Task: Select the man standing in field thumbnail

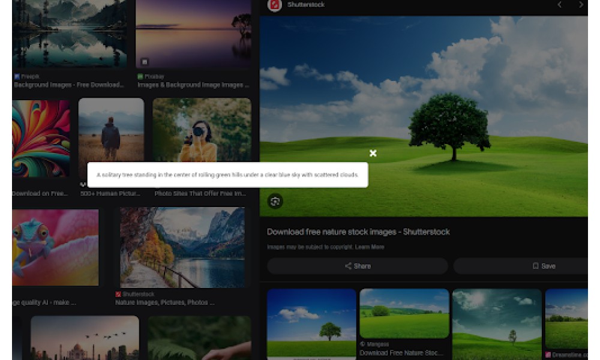Action: 111,130
